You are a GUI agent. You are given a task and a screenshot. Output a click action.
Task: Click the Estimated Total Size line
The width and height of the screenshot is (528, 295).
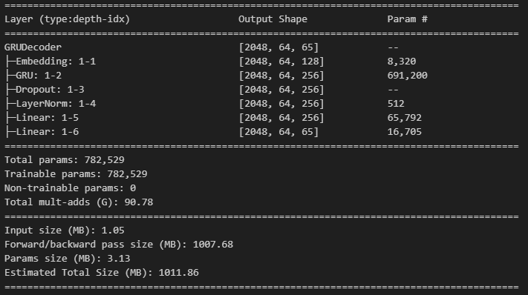pyautogui.click(x=101, y=273)
